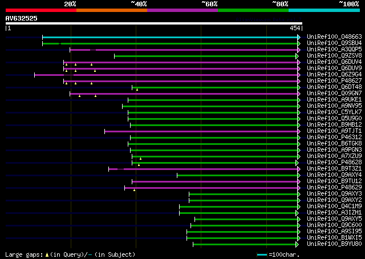Select the UniRef100_B1WXI5 label
Screen dimensions: 365x259
click(334, 238)
